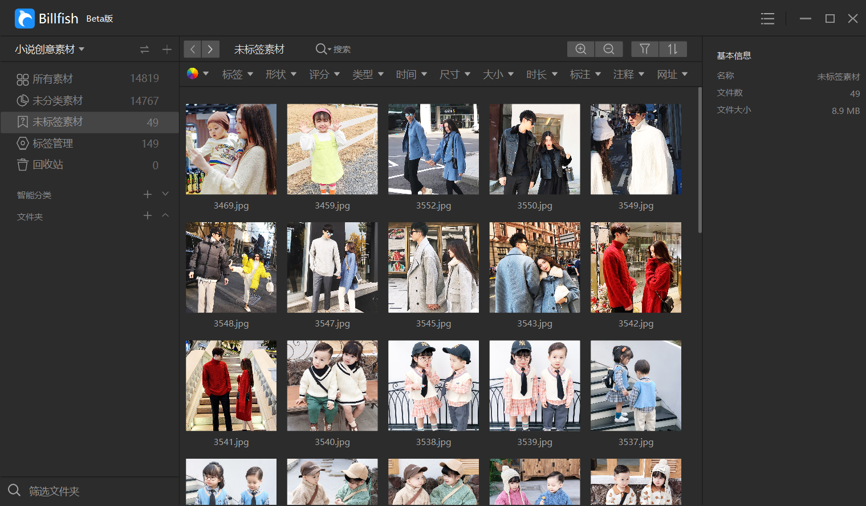The image size is (866, 506).
Task: Click the 未标签素材 bookmark icon
Action: (x=22, y=122)
